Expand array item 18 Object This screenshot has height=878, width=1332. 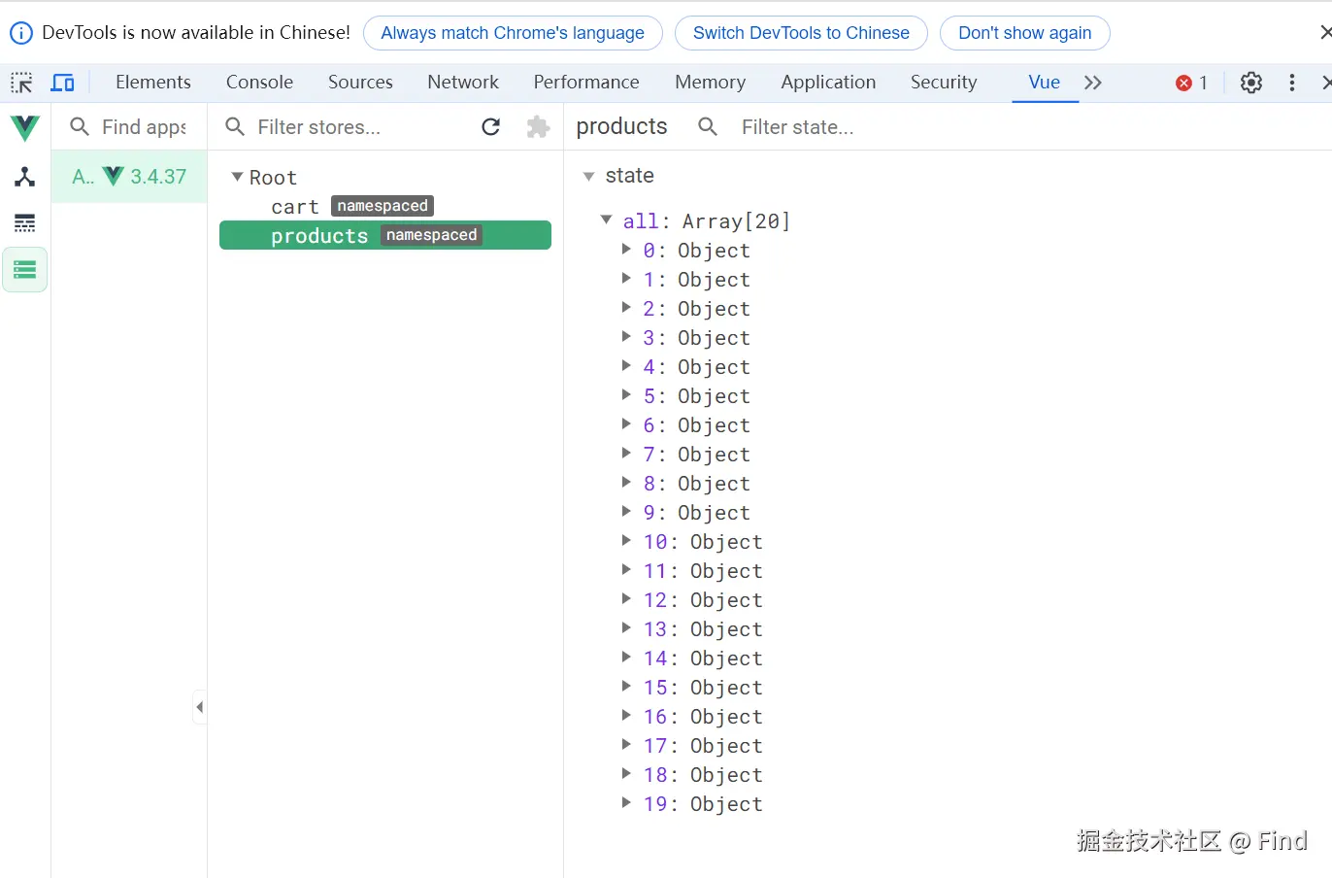tap(626, 774)
